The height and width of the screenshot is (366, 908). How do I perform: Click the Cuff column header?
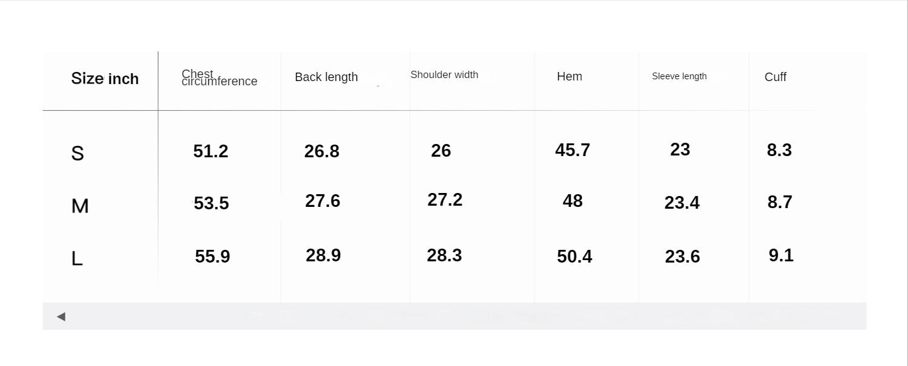click(x=775, y=77)
